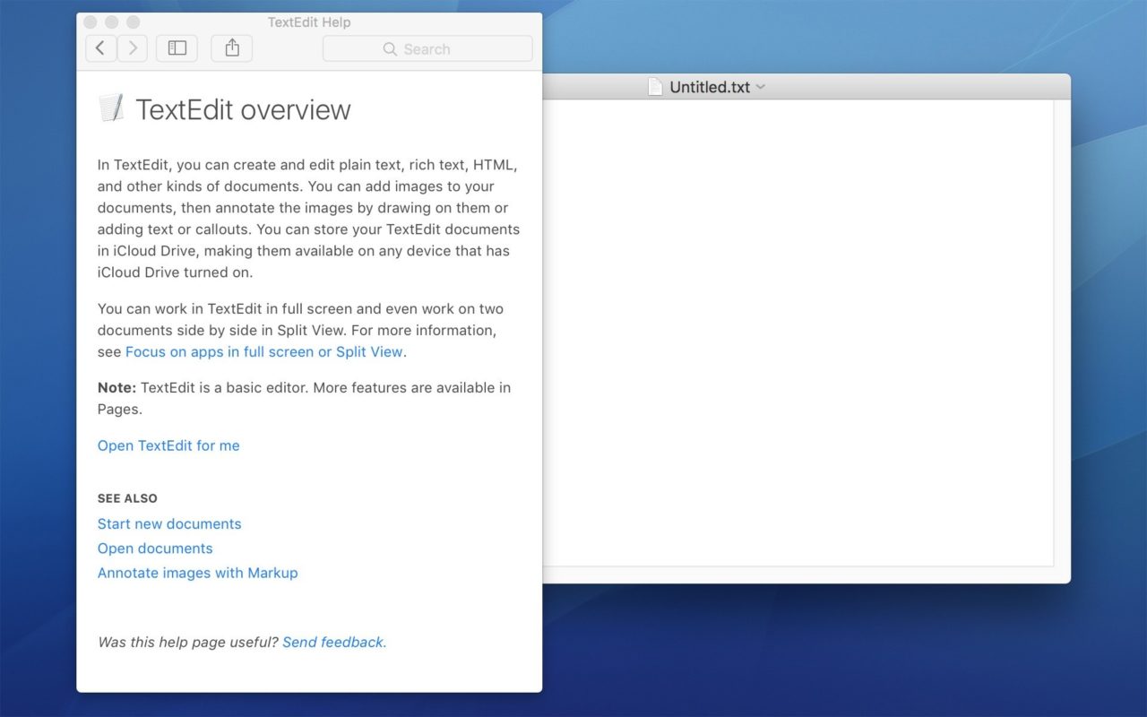Click the Search field in TextEdit Help
The image size is (1147, 717).
point(427,49)
